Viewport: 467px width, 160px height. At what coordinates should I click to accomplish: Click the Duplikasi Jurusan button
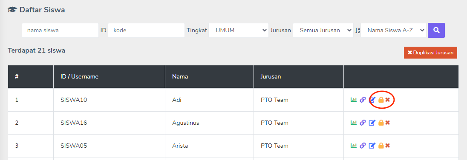coord(430,53)
